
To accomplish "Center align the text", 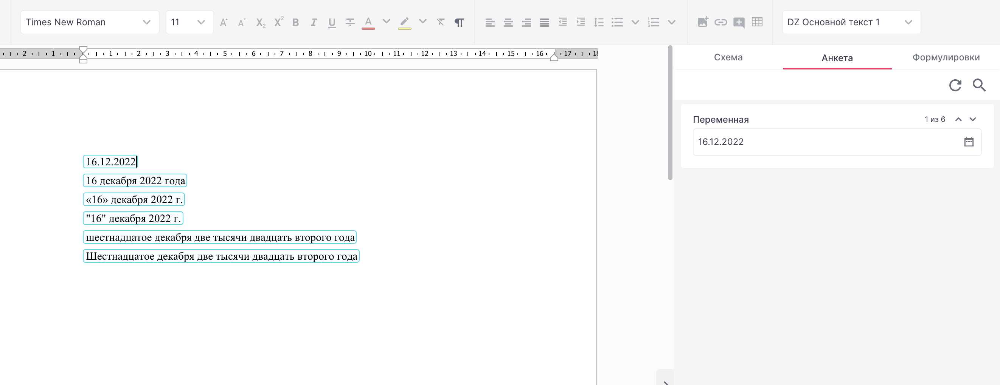I will (x=508, y=23).
